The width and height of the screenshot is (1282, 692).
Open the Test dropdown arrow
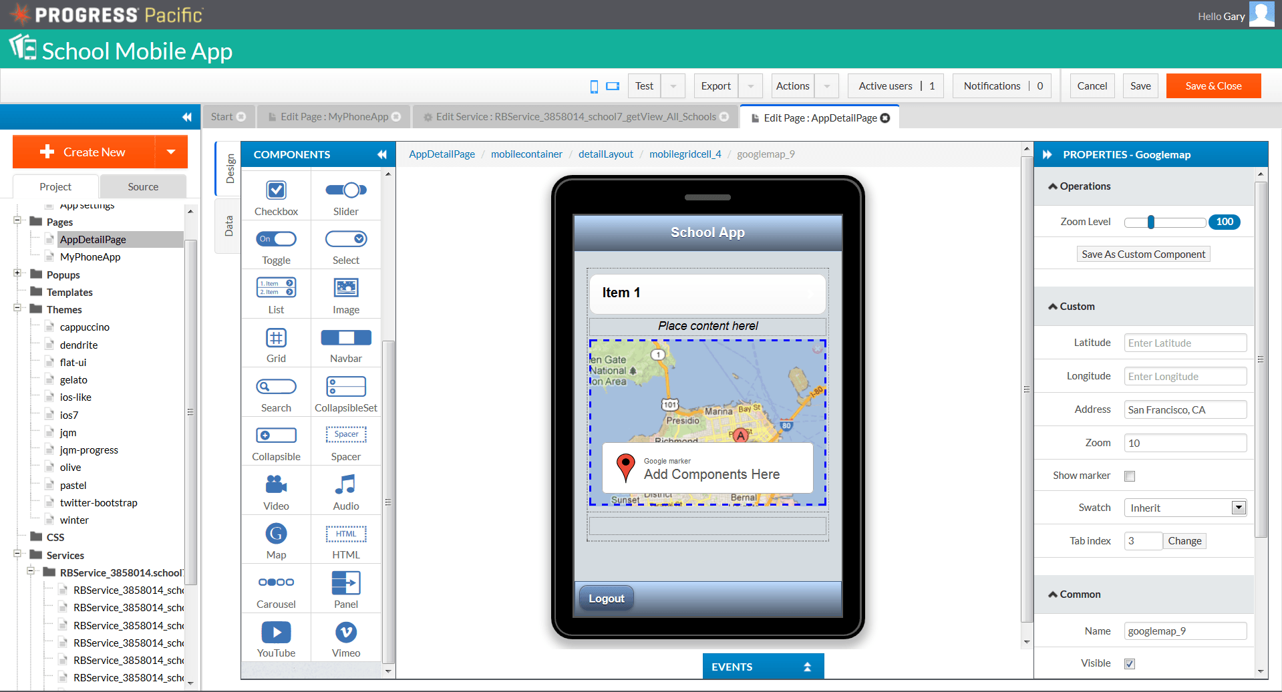coord(673,86)
